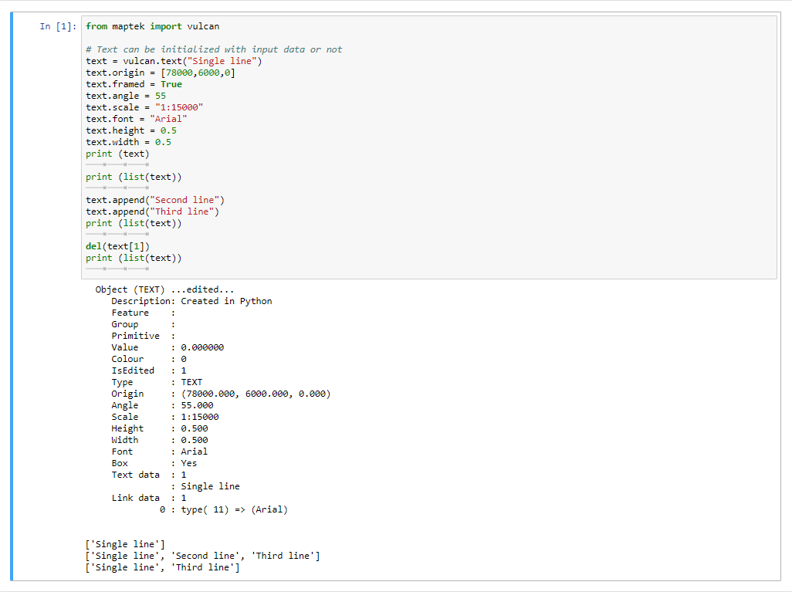792x592 pixels.
Task: Click the Height : 0.500 output row
Action: click(x=160, y=429)
